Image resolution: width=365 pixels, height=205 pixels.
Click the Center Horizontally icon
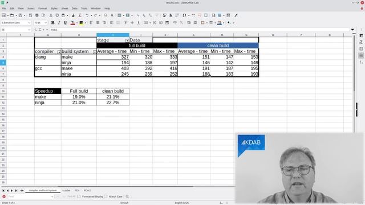pyautogui.click(x=98, y=23)
